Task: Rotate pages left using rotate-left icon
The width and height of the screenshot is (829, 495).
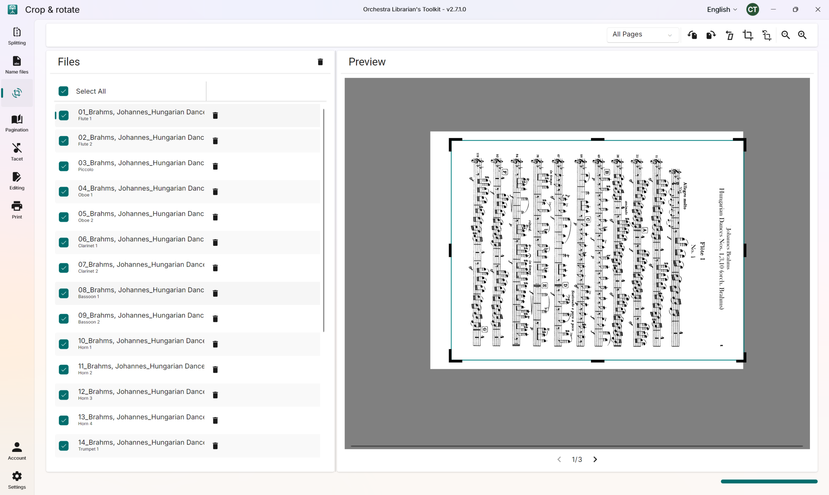Action: 692,35
